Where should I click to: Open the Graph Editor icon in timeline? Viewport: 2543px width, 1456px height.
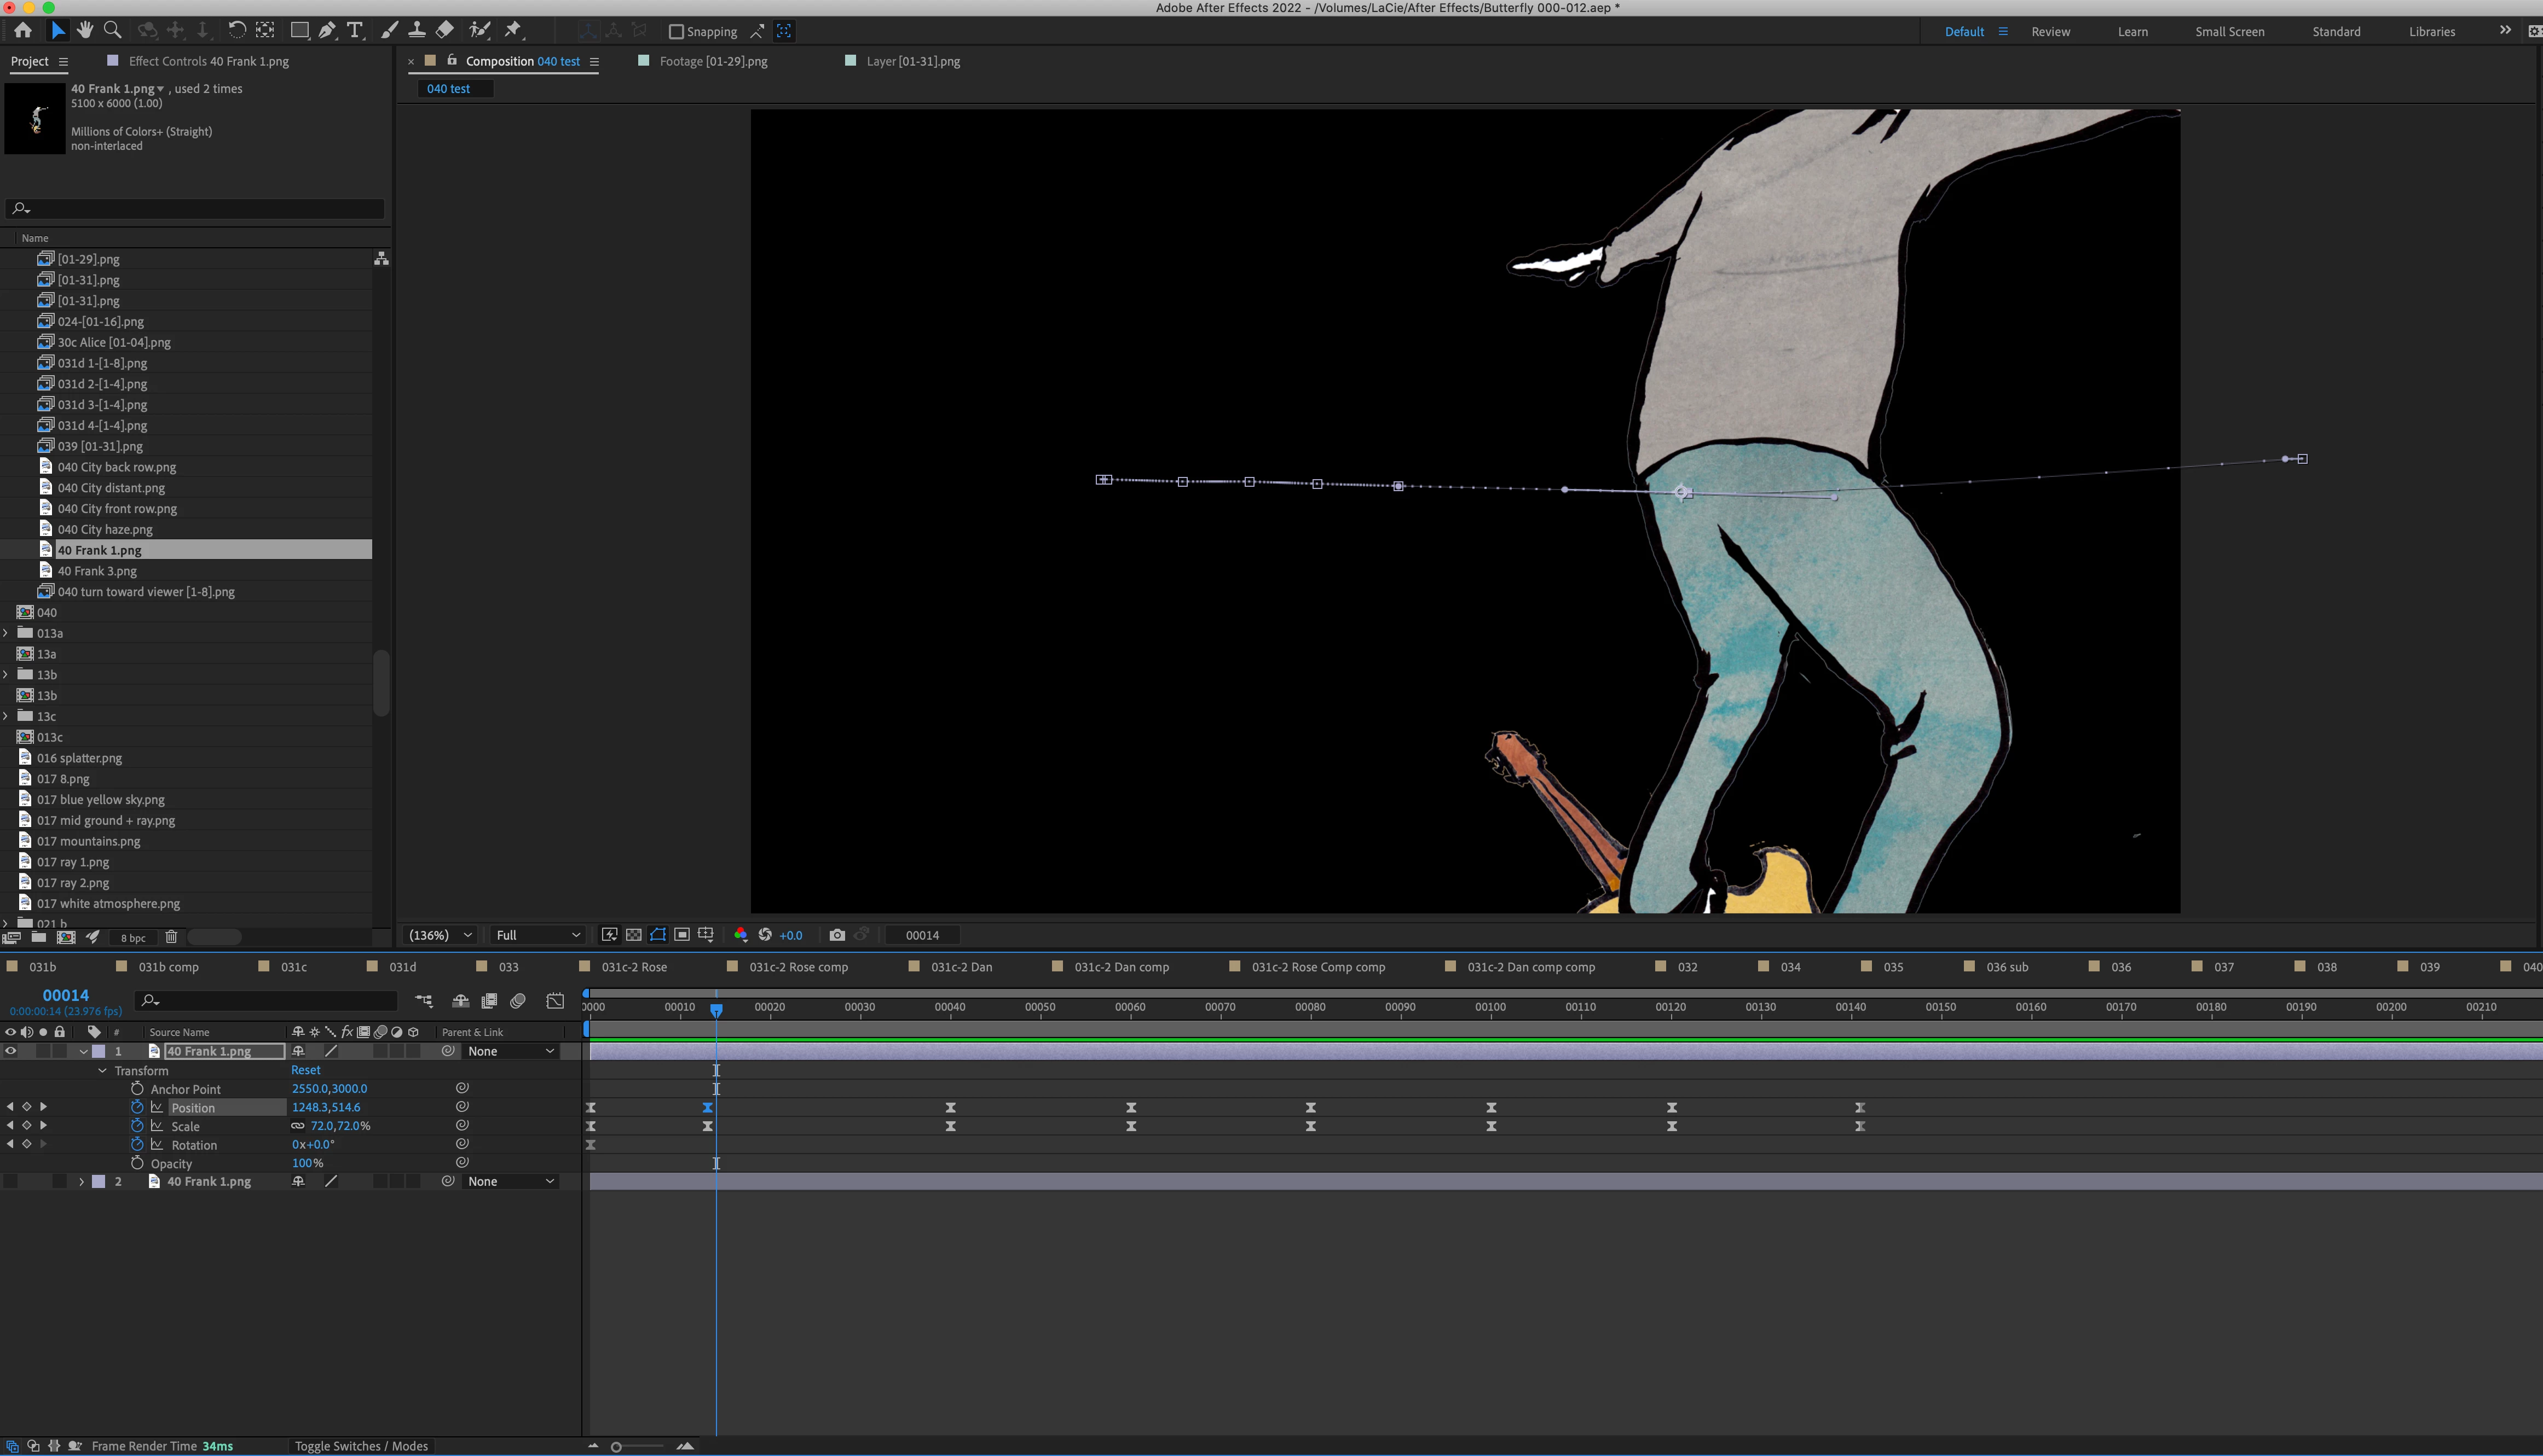pyautogui.click(x=555, y=1001)
